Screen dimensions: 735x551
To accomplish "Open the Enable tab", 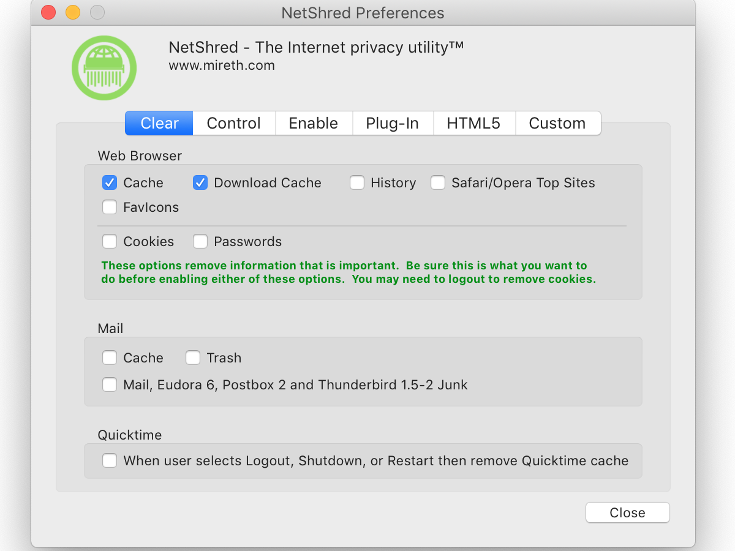I will (313, 123).
